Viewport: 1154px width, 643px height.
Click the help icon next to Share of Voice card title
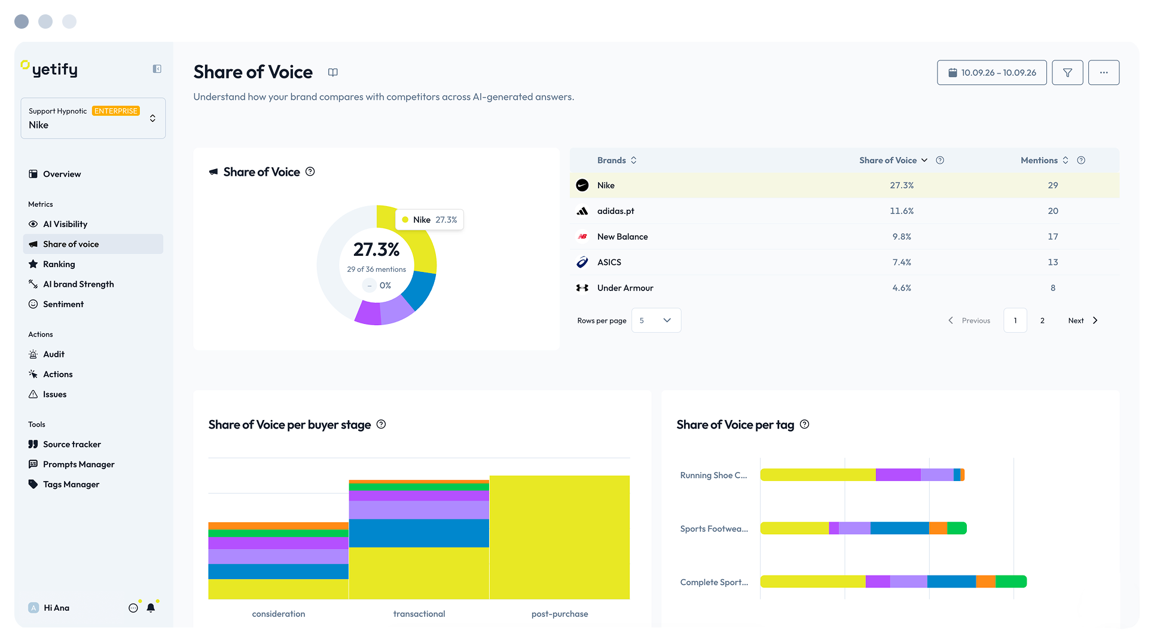point(310,172)
